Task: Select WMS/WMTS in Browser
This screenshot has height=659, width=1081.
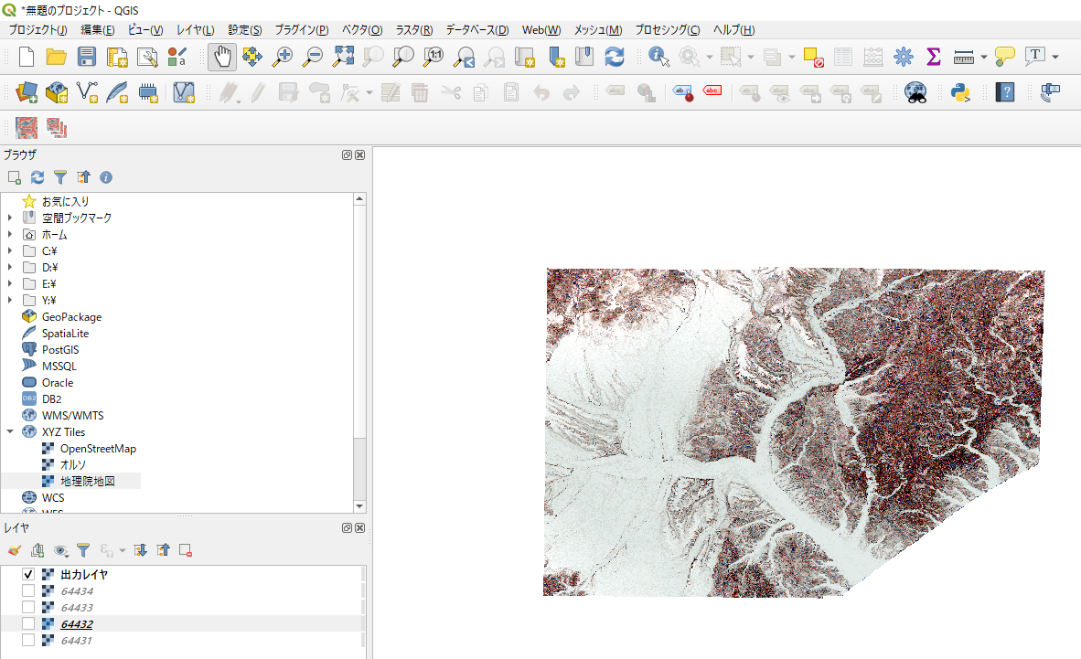Action: [x=72, y=416]
